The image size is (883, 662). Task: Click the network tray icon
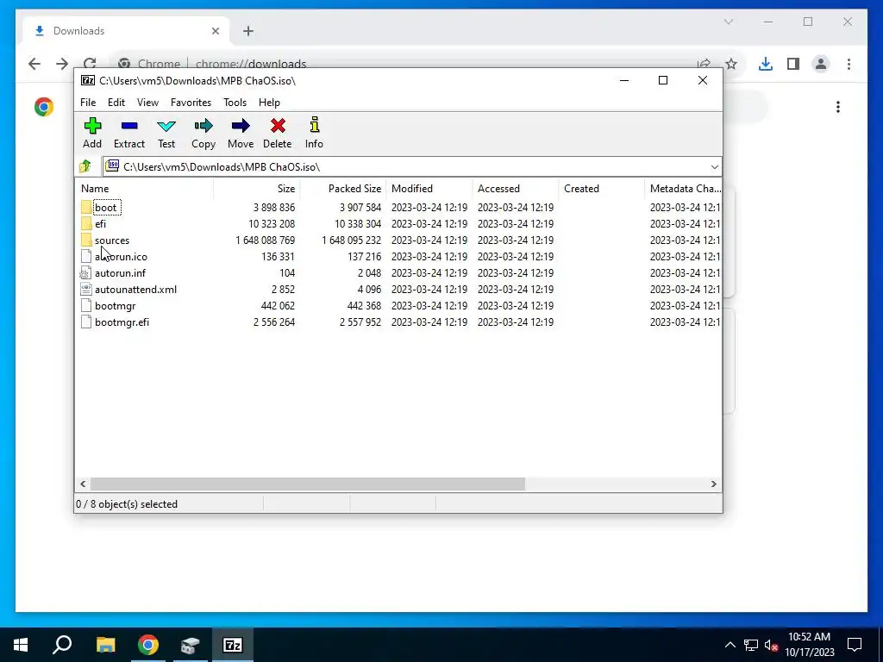(x=751, y=645)
